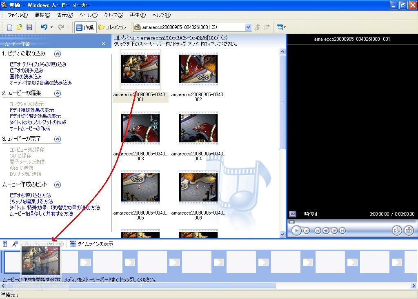
Task: Collapse the ビデオの取り込み section
Action: 57,54
